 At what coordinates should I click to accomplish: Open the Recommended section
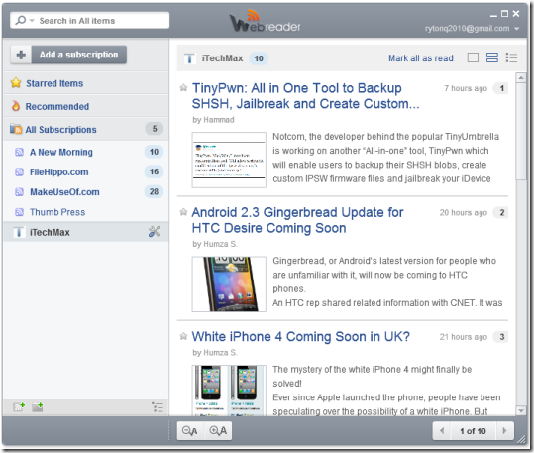pos(56,106)
